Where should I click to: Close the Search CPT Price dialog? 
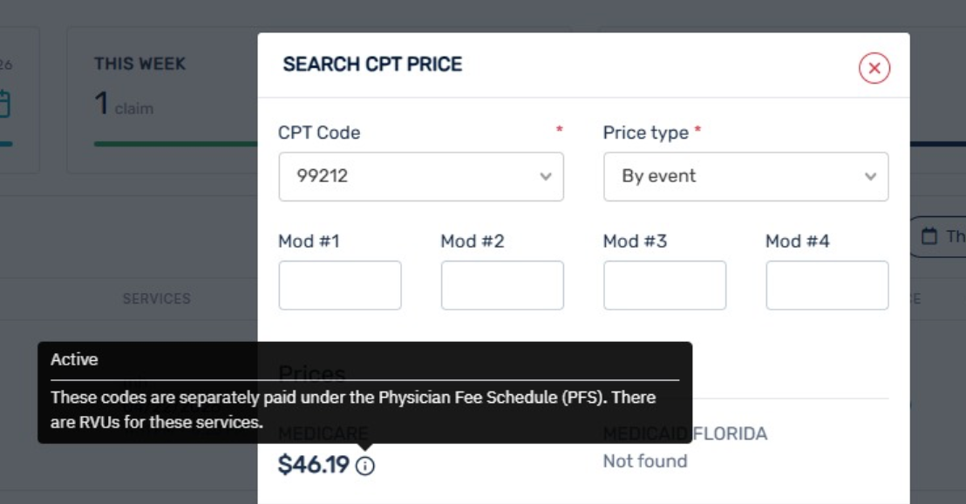(874, 68)
